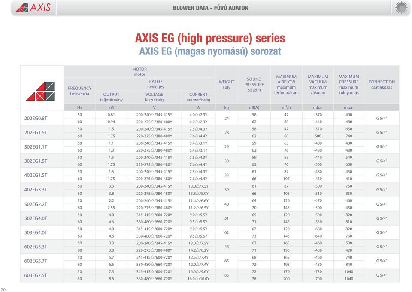Click the blower fan icon in header
412x292 pixels.
tap(401, 8)
